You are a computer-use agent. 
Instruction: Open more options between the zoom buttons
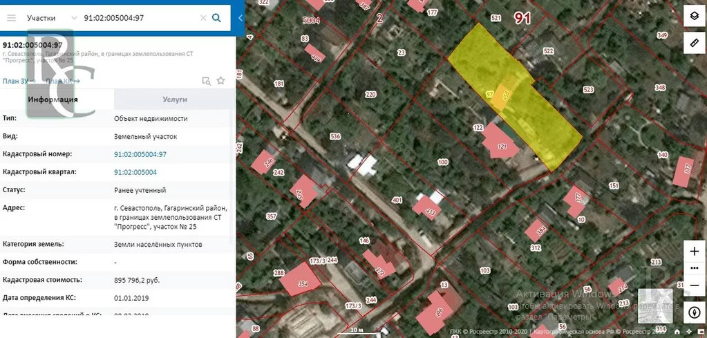tap(695, 268)
